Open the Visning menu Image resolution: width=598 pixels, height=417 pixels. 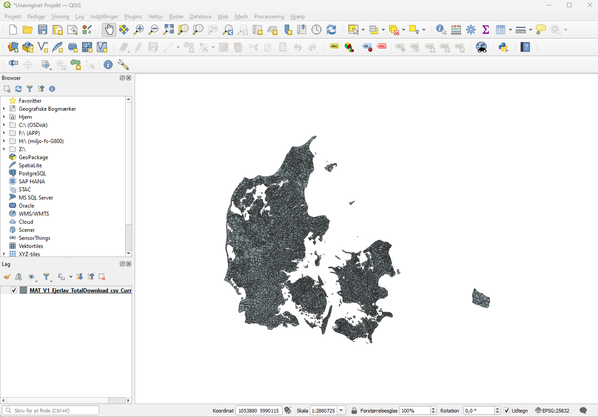60,17
